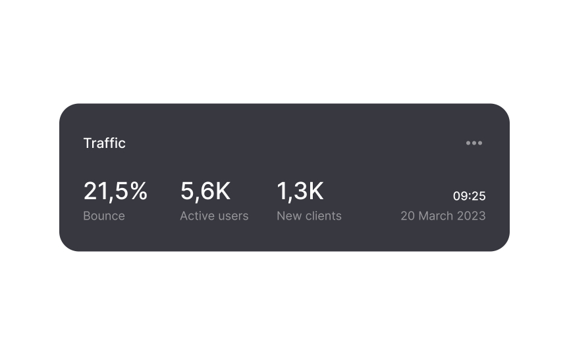Click the letter K in 1,3K

click(x=316, y=191)
